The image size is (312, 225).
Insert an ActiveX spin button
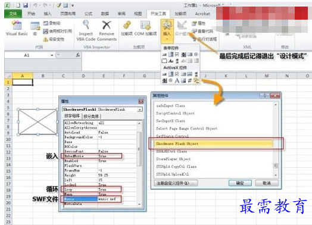click(x=164, y=80)
